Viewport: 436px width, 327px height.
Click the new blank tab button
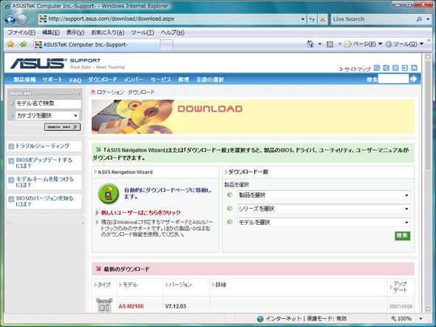[x=166, y=45]
